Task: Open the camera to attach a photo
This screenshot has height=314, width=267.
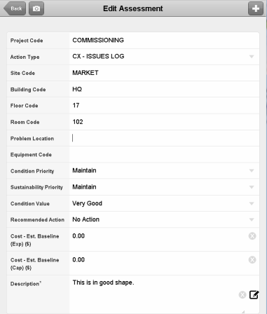Action: coord(36,8)
